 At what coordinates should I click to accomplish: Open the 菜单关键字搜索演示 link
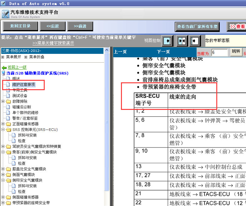53,43
